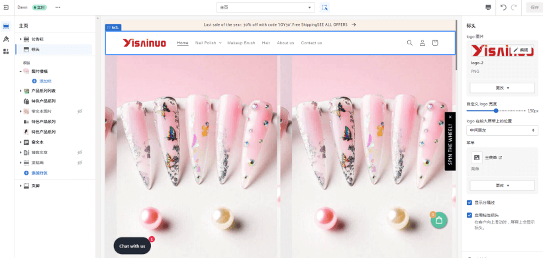
Task: Open the three-dots more actions menu
Action: coord(58,7)
